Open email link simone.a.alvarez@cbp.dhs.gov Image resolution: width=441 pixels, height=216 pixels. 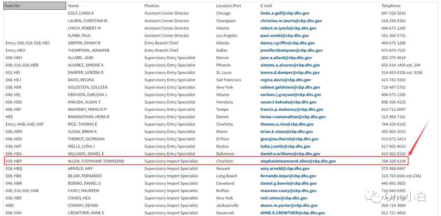point(290,65)
